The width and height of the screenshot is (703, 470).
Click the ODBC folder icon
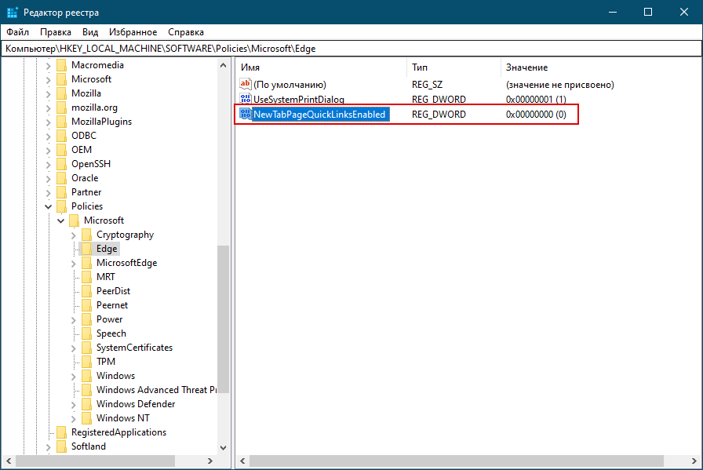pyautogui.click(x=61, y=136)
